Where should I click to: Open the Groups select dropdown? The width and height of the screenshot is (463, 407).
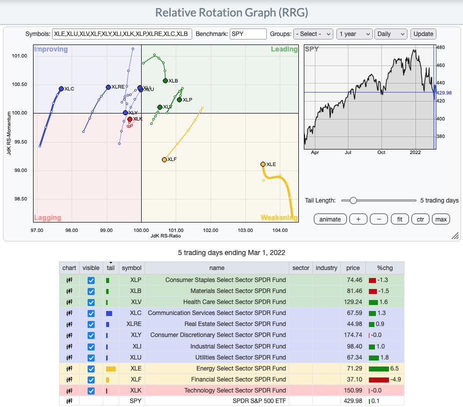pos(313,34)
